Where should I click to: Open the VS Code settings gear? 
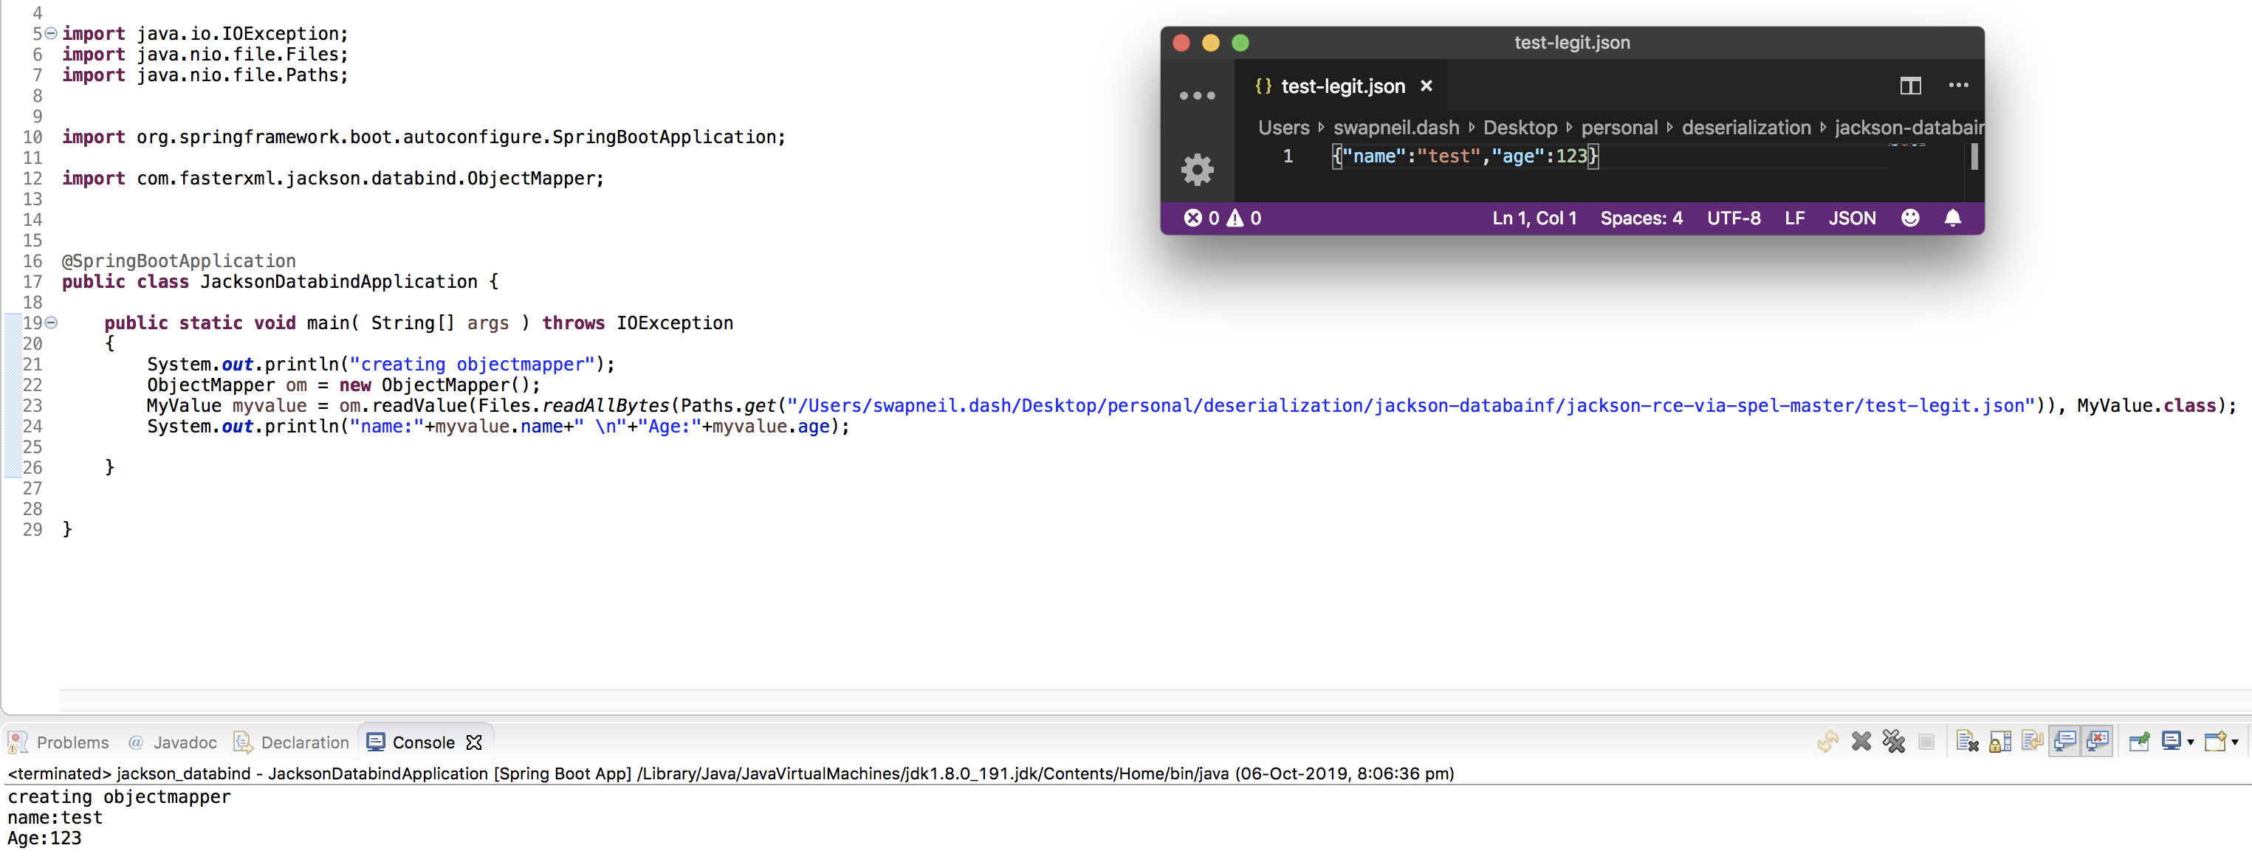1197,168
